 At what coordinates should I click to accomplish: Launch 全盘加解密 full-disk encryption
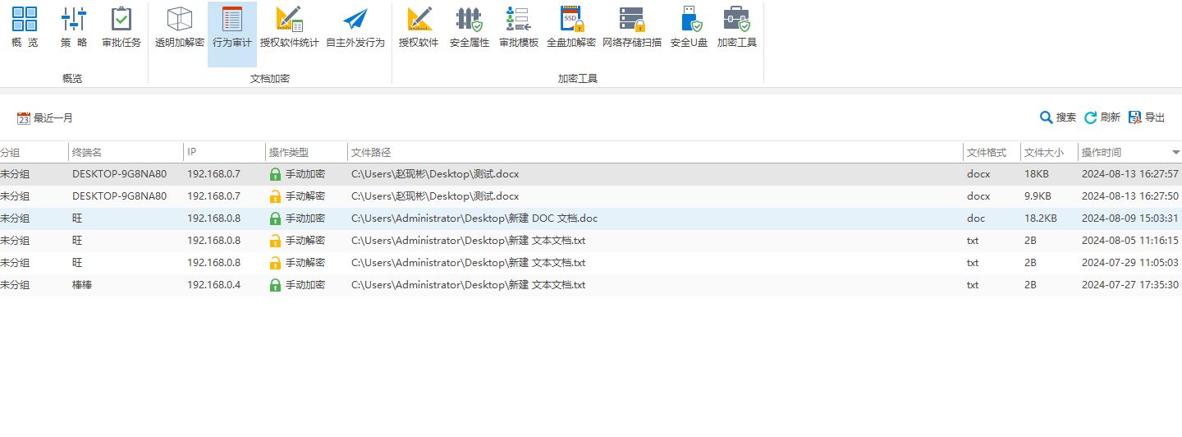coord(571,26)
